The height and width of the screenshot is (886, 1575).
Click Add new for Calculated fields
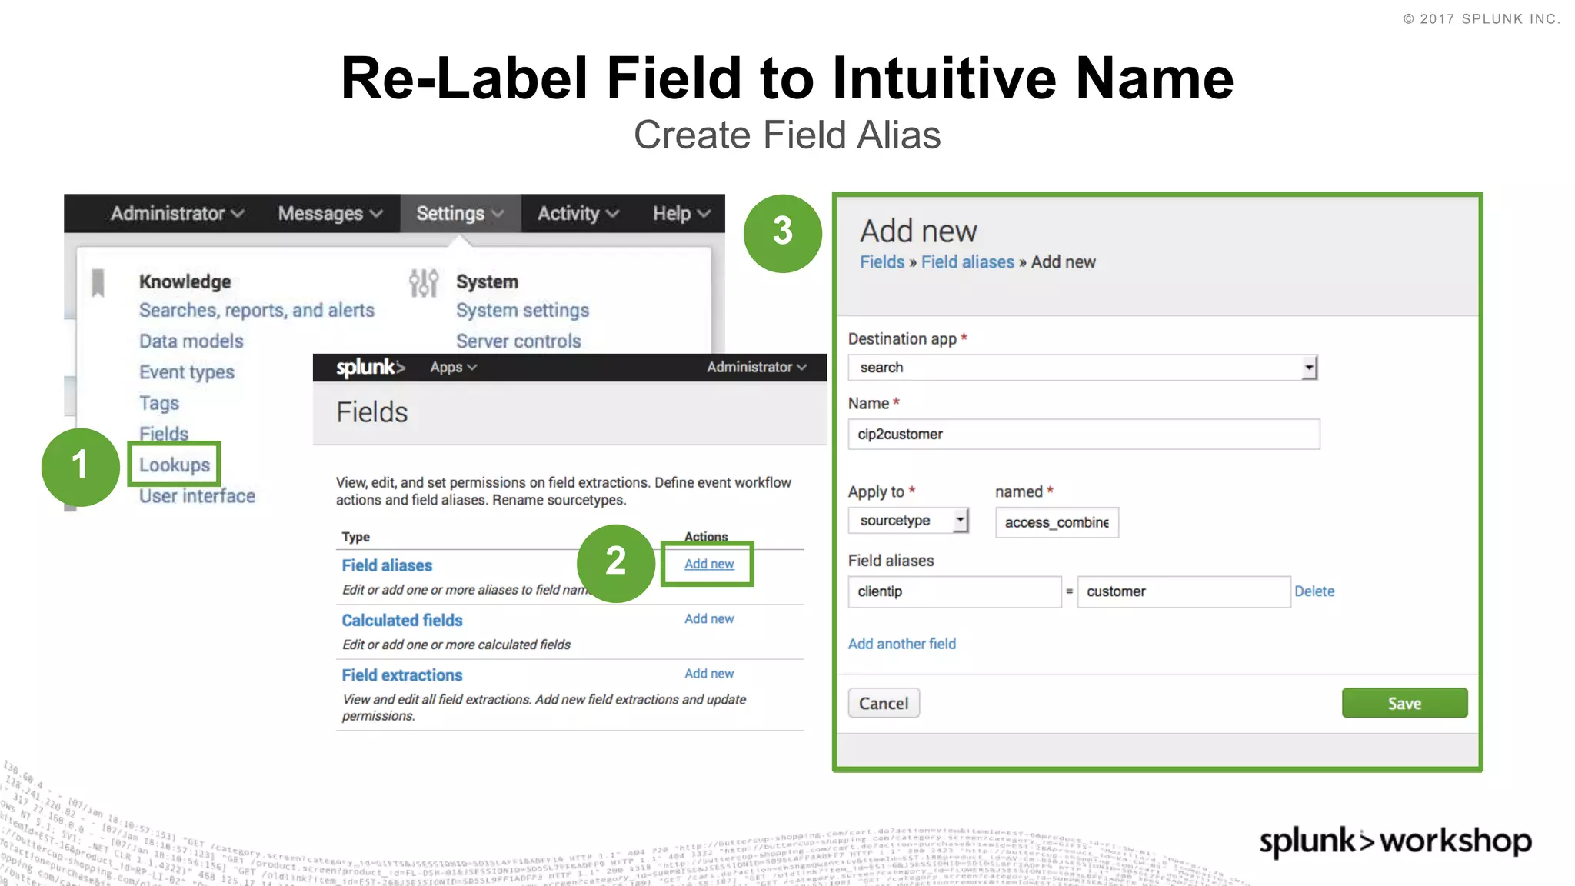click(709, 618)
